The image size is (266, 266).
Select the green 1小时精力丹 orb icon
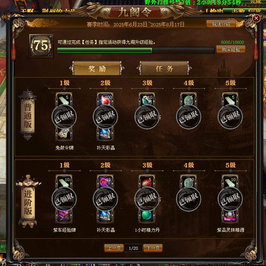(x=147, y=216)
